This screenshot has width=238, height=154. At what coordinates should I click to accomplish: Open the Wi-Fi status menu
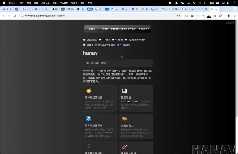pyautogui.click(x=194, y=3)
